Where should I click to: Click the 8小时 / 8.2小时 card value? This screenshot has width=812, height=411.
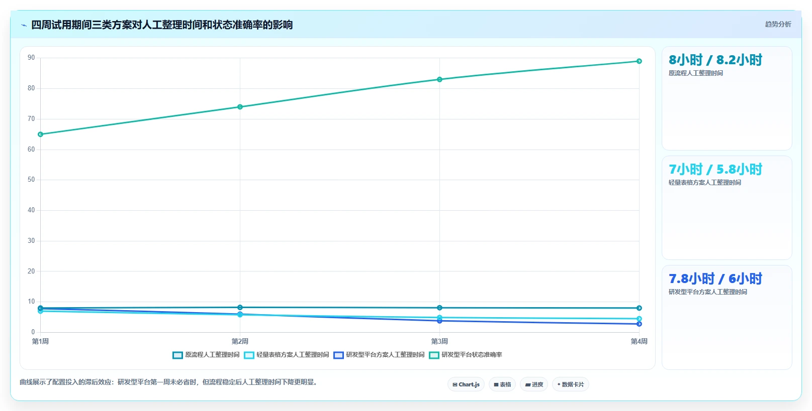(715, 60)
